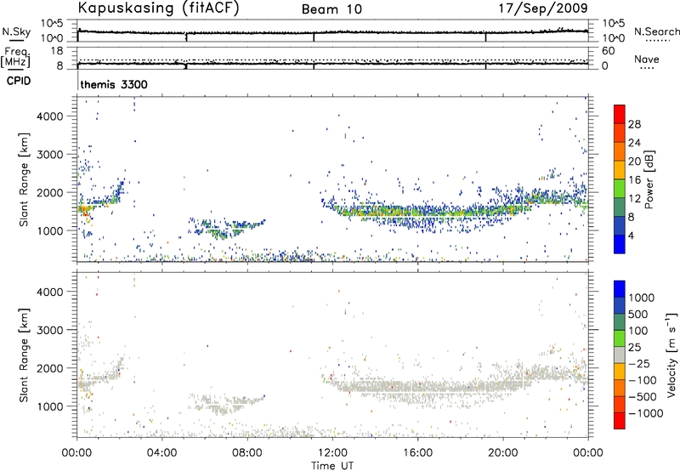Click the Nave legend label
The image size is (680, 471).
click(x=647, y=59)
